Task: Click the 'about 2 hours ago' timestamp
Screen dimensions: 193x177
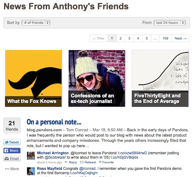Action: coord(49,162)
